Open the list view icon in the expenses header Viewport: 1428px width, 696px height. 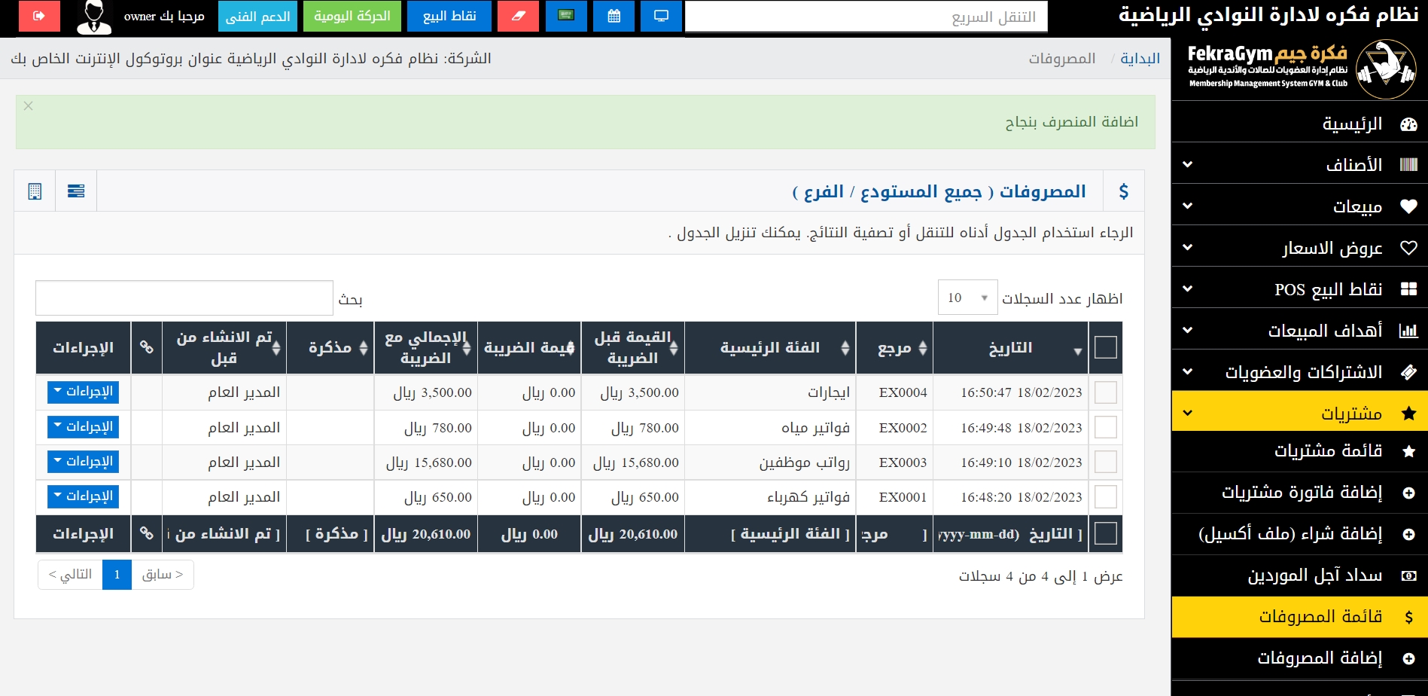coord(76,191)
